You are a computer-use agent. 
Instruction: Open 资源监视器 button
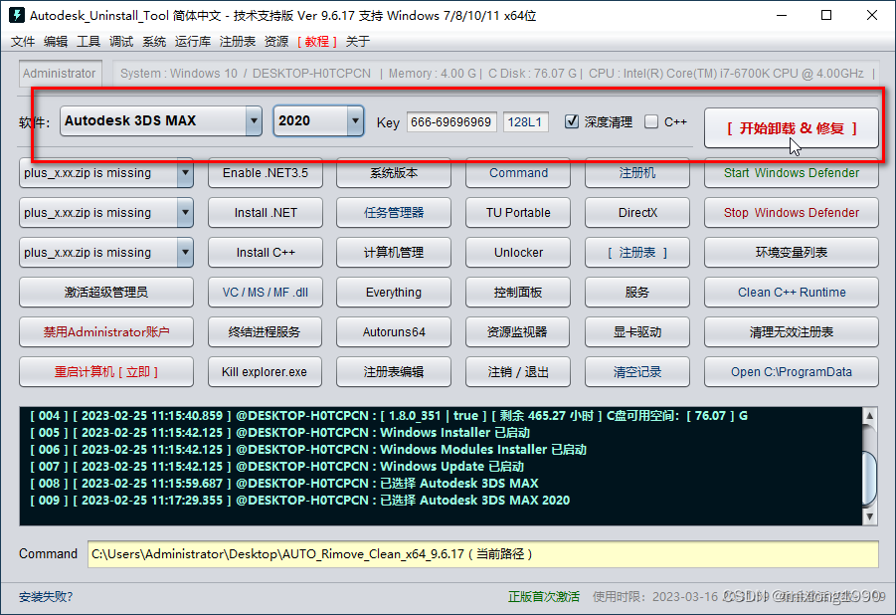pos(518,331)
